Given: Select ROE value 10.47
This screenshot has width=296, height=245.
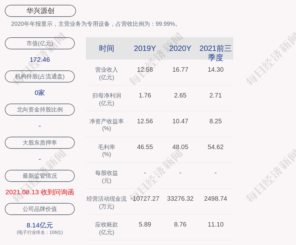Looking at the screenshot, I should [x=180, y=121].
